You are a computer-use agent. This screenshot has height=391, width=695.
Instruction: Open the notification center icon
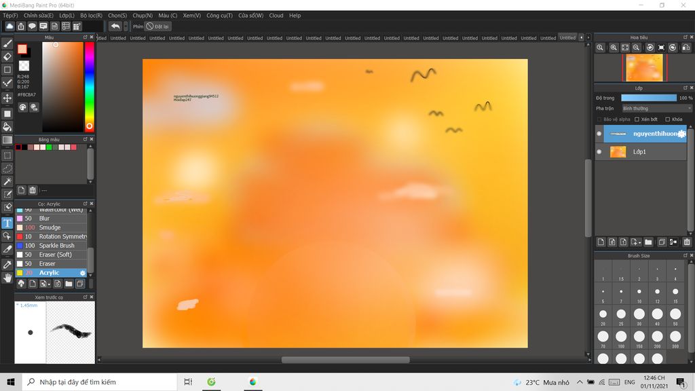681,381
